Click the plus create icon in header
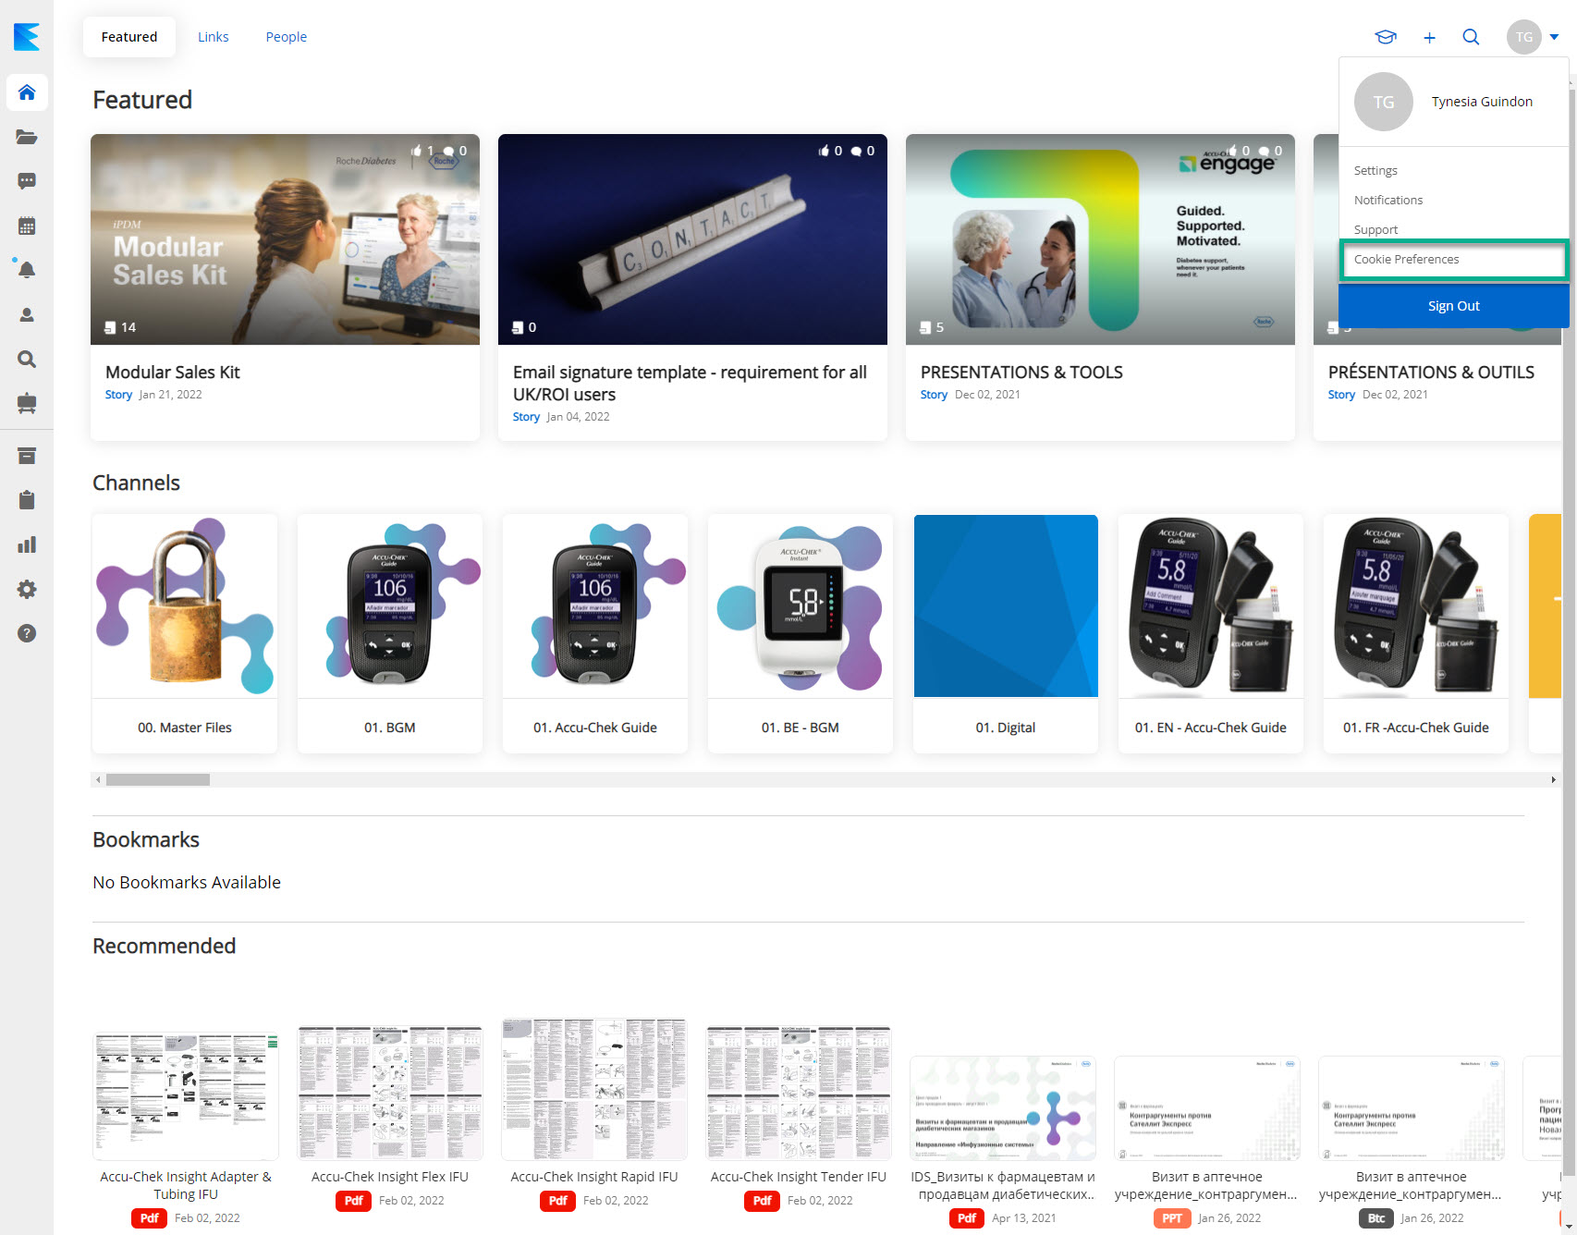Viewport: 1577px width, 1235px height. 1429,37
